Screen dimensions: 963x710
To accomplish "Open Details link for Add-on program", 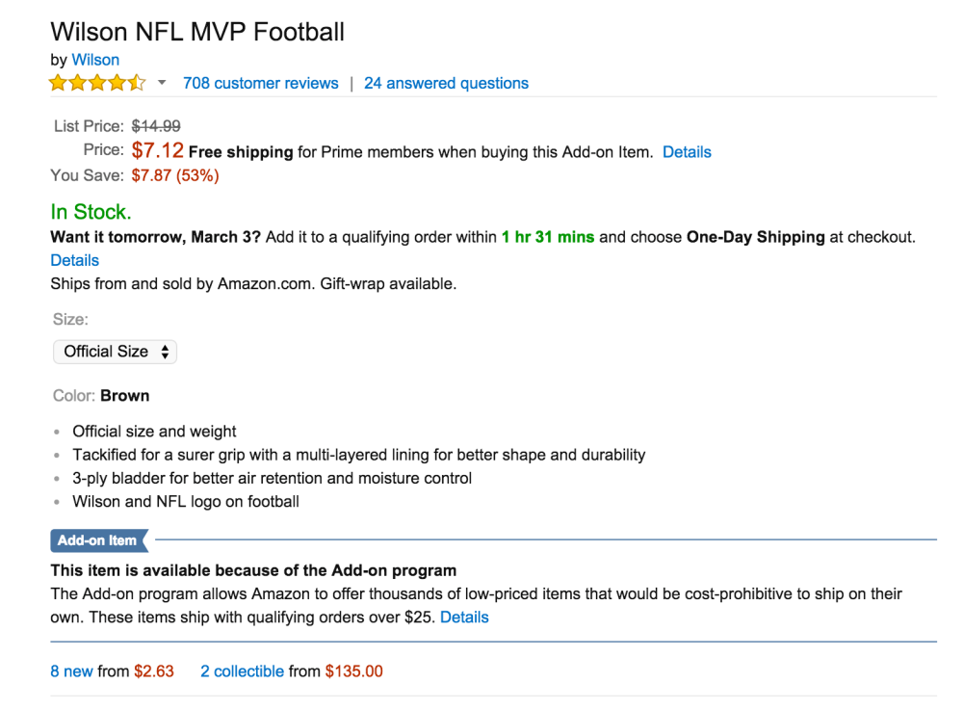I will coord(464,618).
